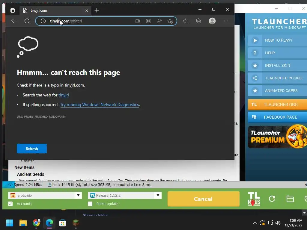Click the Minecraft block taskbar icon
The height and width of the screenshot is (230, 307).
[x=76, y=223]
